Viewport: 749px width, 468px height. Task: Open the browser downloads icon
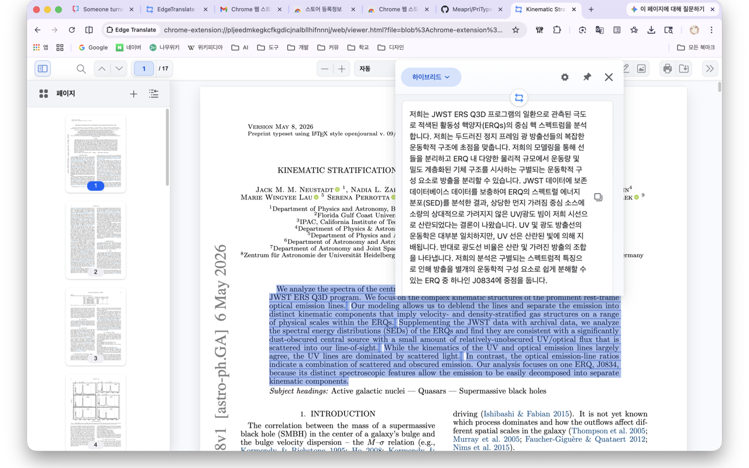[x=651, y=30]
